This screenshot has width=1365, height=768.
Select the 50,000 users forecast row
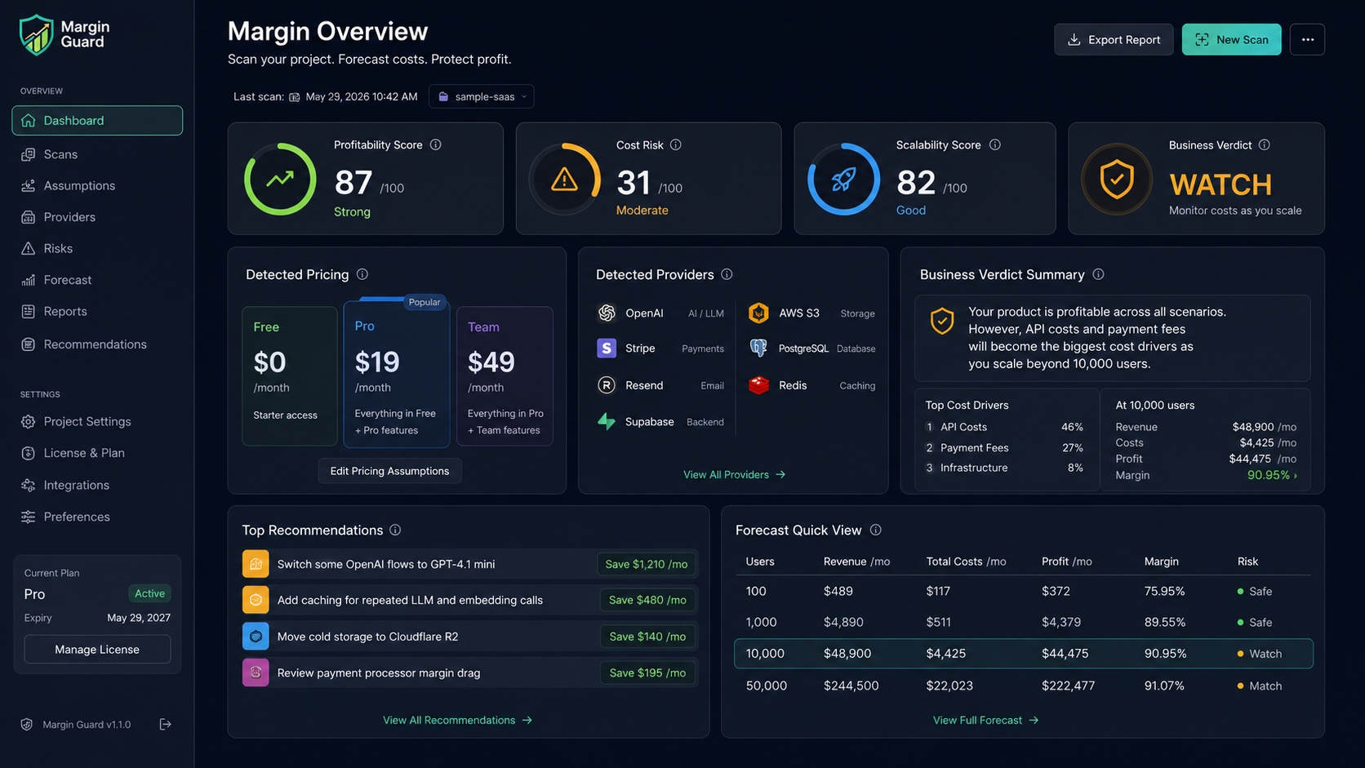coord(1024,686)
